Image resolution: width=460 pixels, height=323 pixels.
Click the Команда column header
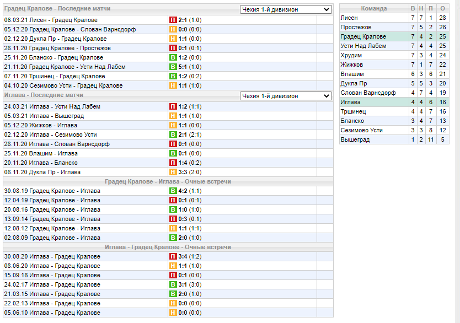(x=374, y=8)
